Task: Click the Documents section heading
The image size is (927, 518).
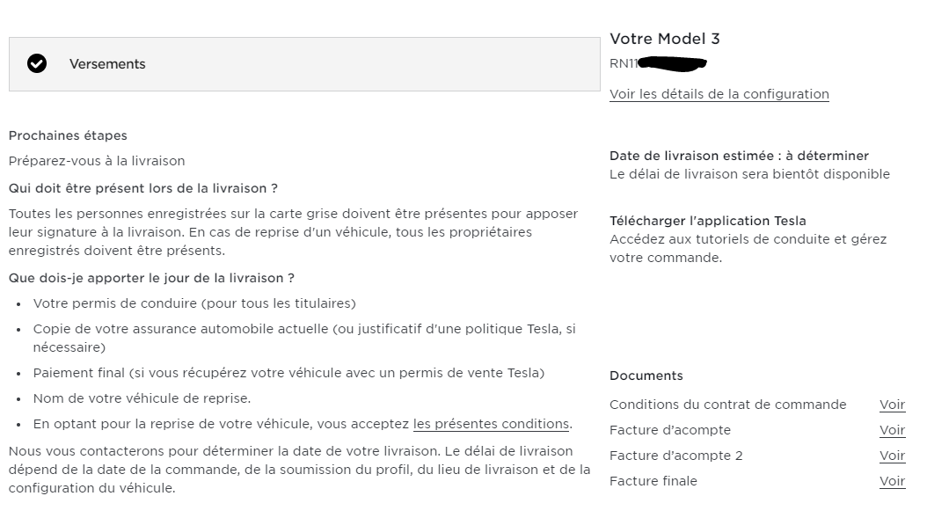Action: [x=646, y=376]
